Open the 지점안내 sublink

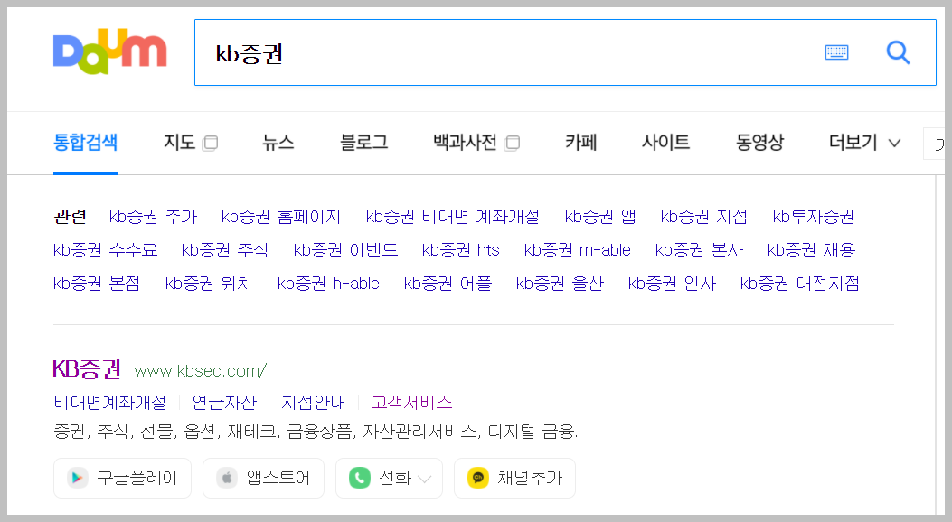pyautogui.click(x=314, y=403)
